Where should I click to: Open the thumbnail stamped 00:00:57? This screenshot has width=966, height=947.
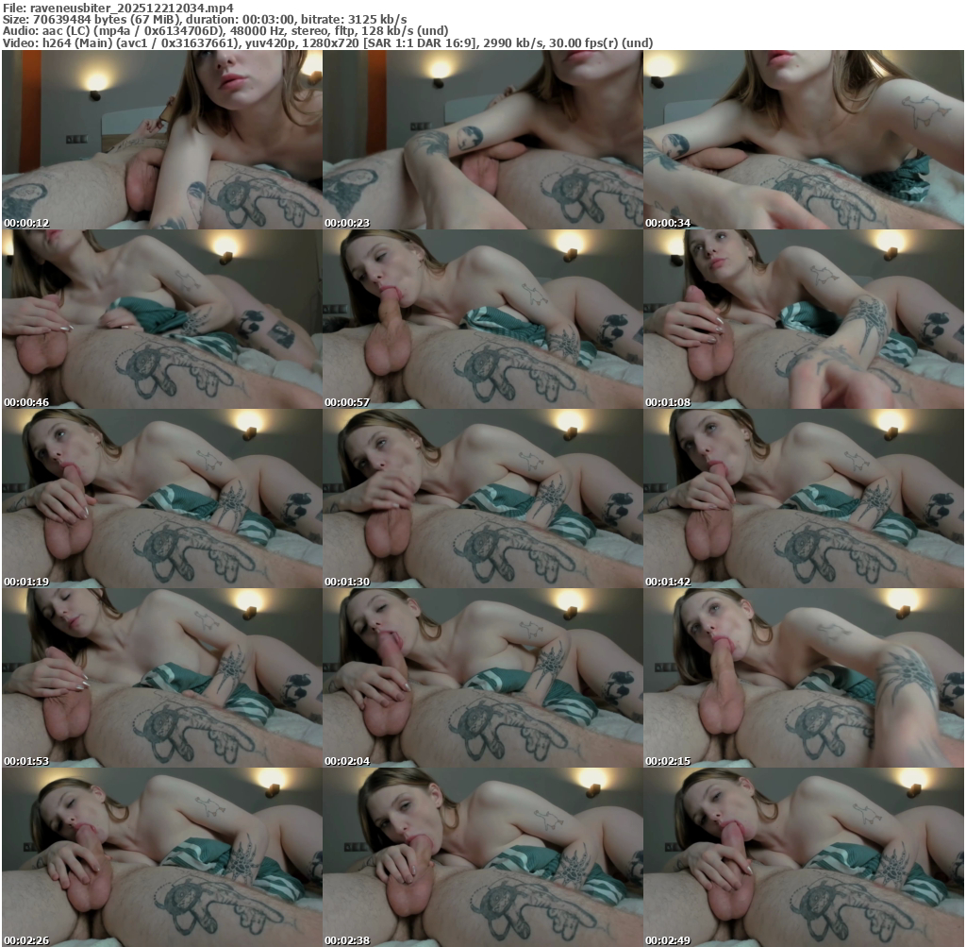pyautogui.click(x=482, y=319)
